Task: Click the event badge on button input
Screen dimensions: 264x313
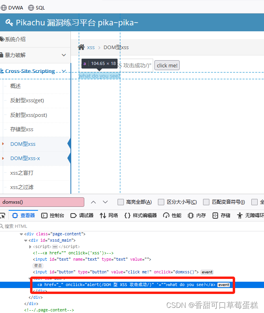Action: [207, 272]
